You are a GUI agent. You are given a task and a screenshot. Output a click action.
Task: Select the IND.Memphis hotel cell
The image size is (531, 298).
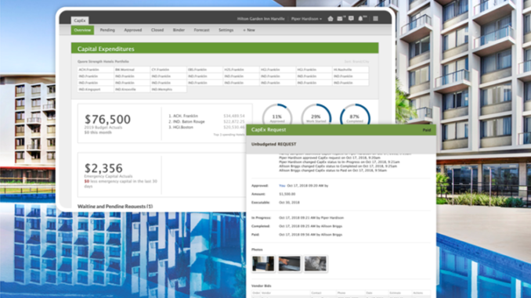[168, 89]
